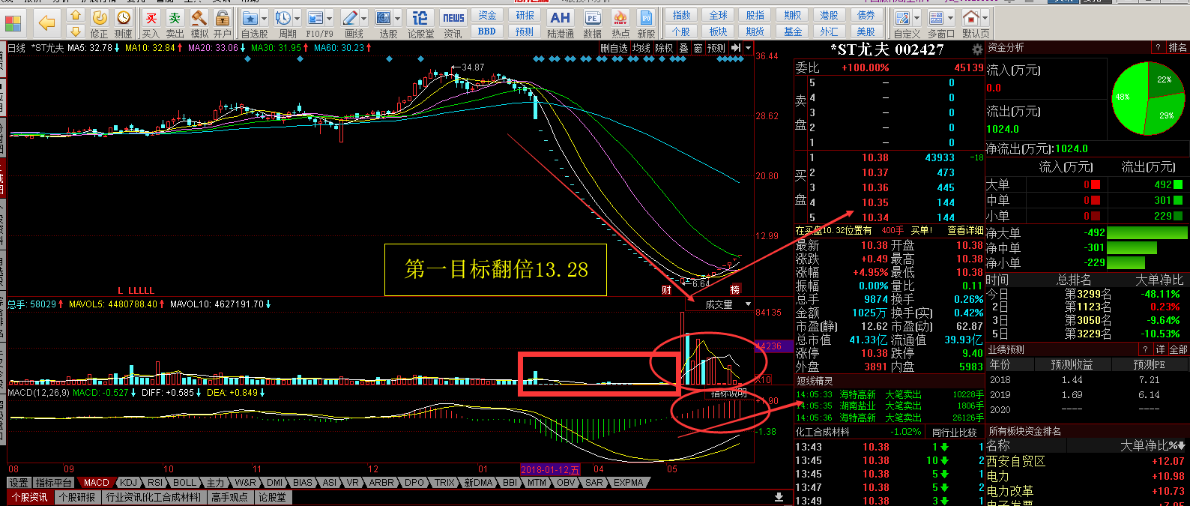
Task: Open the F10/F9 company info icon
Action: tap(316, 18)
